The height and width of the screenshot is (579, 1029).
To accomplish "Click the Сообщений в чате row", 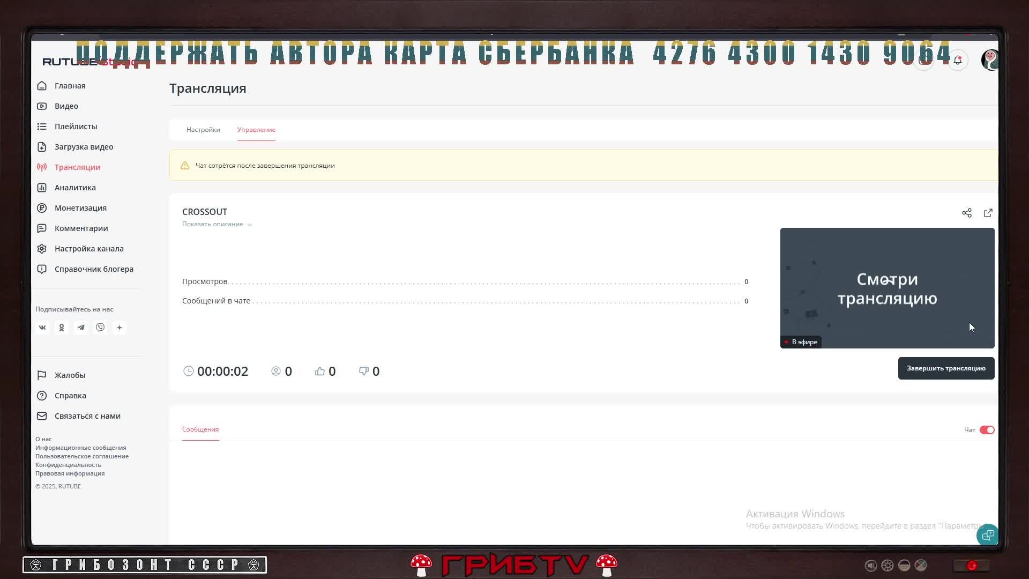I will click(465, 301).
